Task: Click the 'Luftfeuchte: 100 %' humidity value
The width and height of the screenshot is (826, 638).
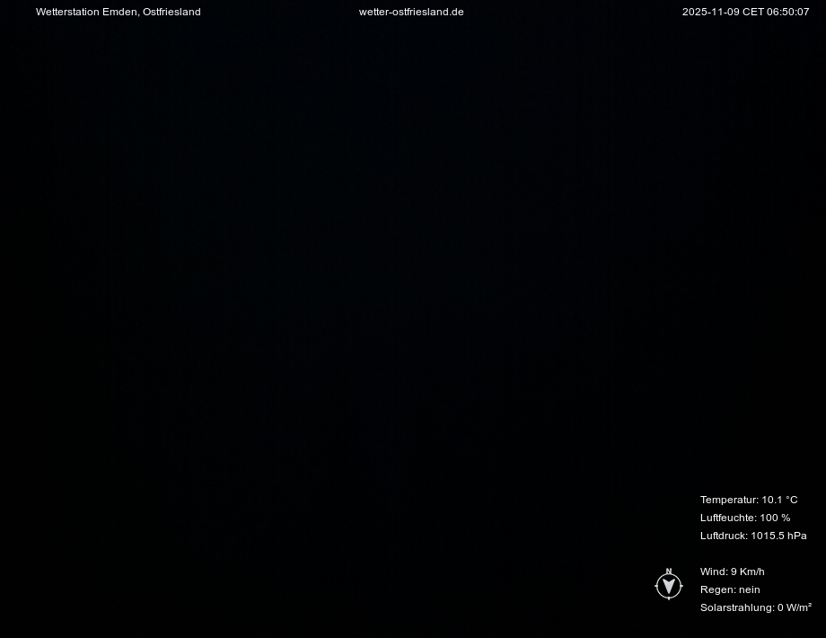Action: tap(745, 518)
